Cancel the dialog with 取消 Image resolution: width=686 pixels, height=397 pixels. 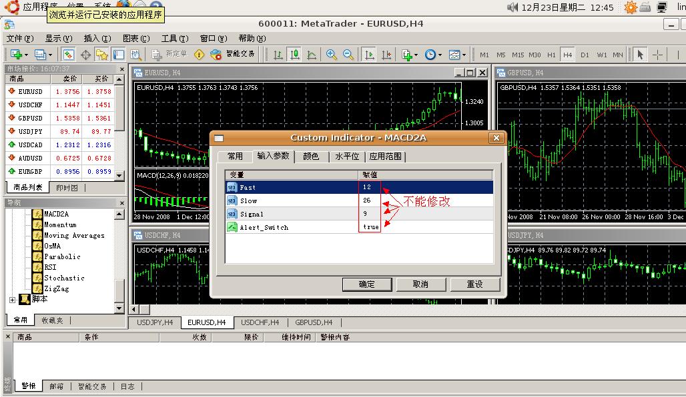coord(420,284)
